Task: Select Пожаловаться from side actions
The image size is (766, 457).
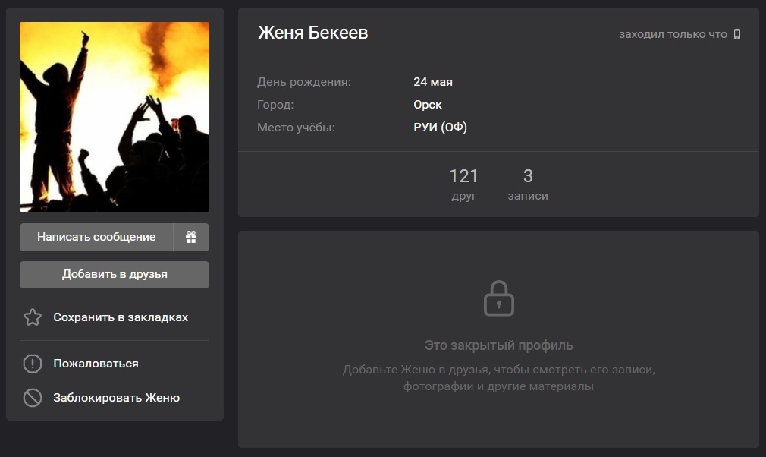Action: 96,364
